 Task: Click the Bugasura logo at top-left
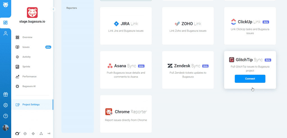point(6,5)
